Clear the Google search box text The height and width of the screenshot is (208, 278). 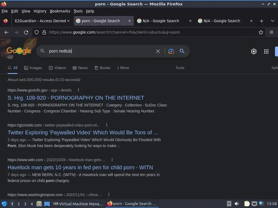[158, 51]
